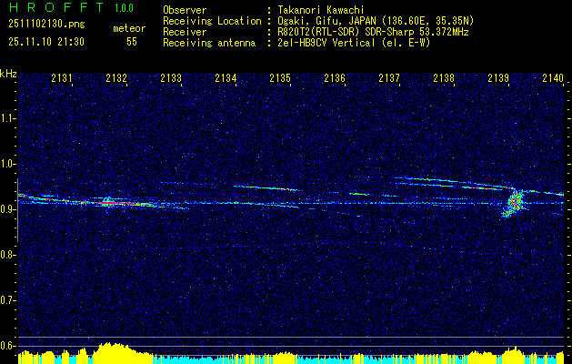The height and width of the screenshot is (364, 572).
Task: Click the meteor count value 55
Action: point(132,42)
